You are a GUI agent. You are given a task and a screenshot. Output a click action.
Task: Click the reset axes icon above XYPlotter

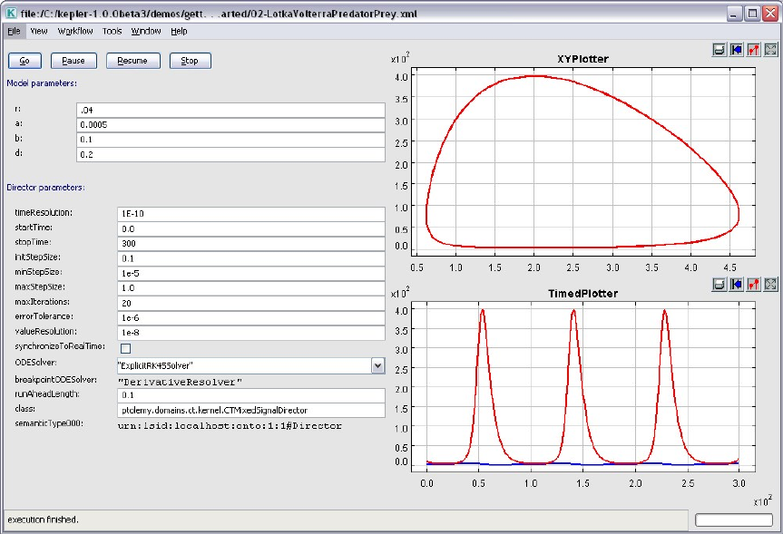click(x=736, y=50)
